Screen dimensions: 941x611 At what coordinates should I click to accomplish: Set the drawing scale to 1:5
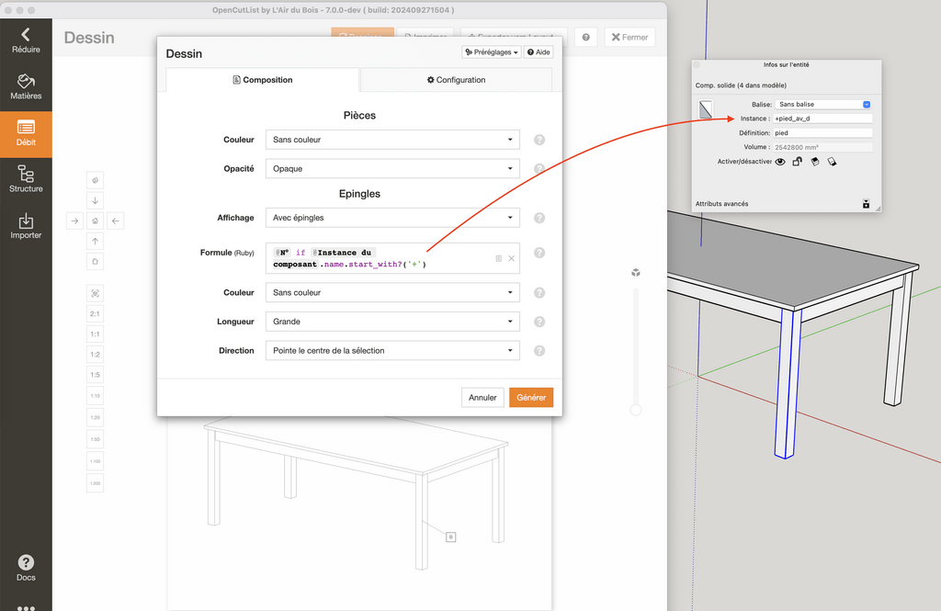coord(95,375)
